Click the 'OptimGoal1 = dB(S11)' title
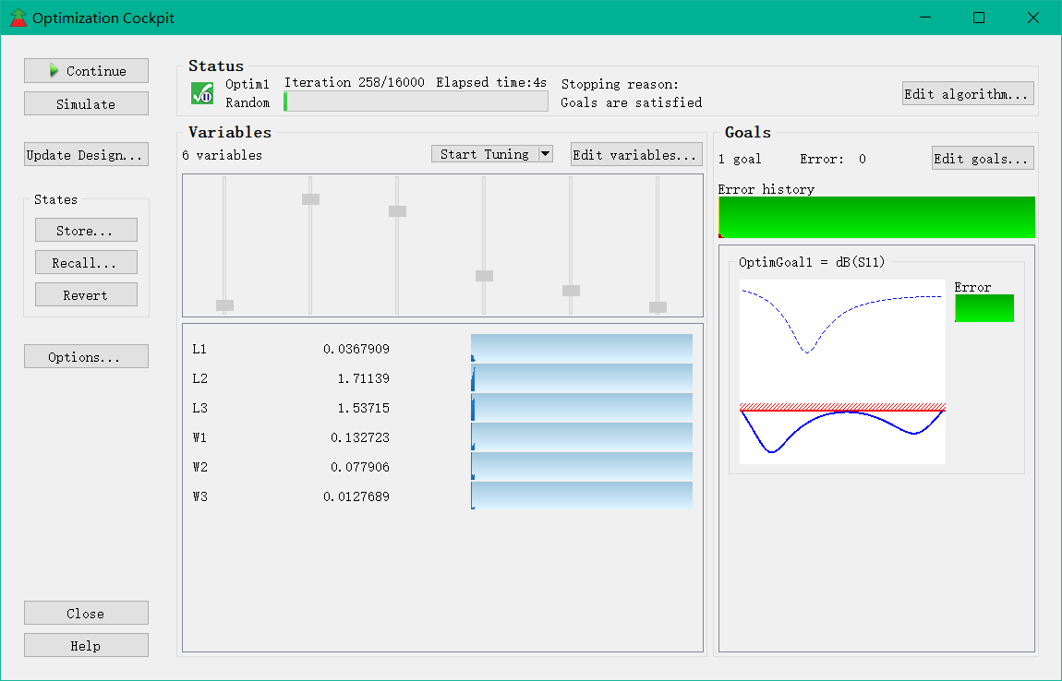 (812, 262)
